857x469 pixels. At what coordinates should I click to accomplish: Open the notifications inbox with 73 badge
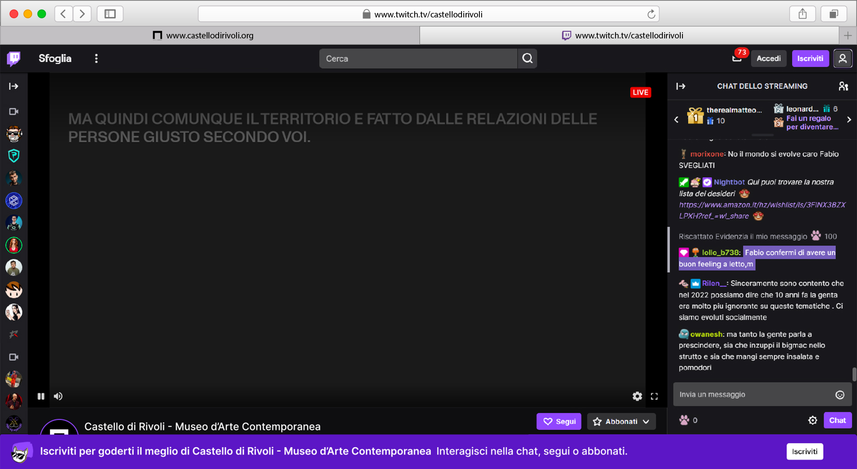(x=737, y=58)
